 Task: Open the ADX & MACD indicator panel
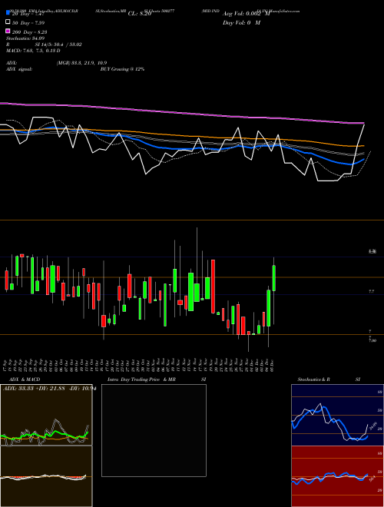pyautogui.click(x=46, y=415)
